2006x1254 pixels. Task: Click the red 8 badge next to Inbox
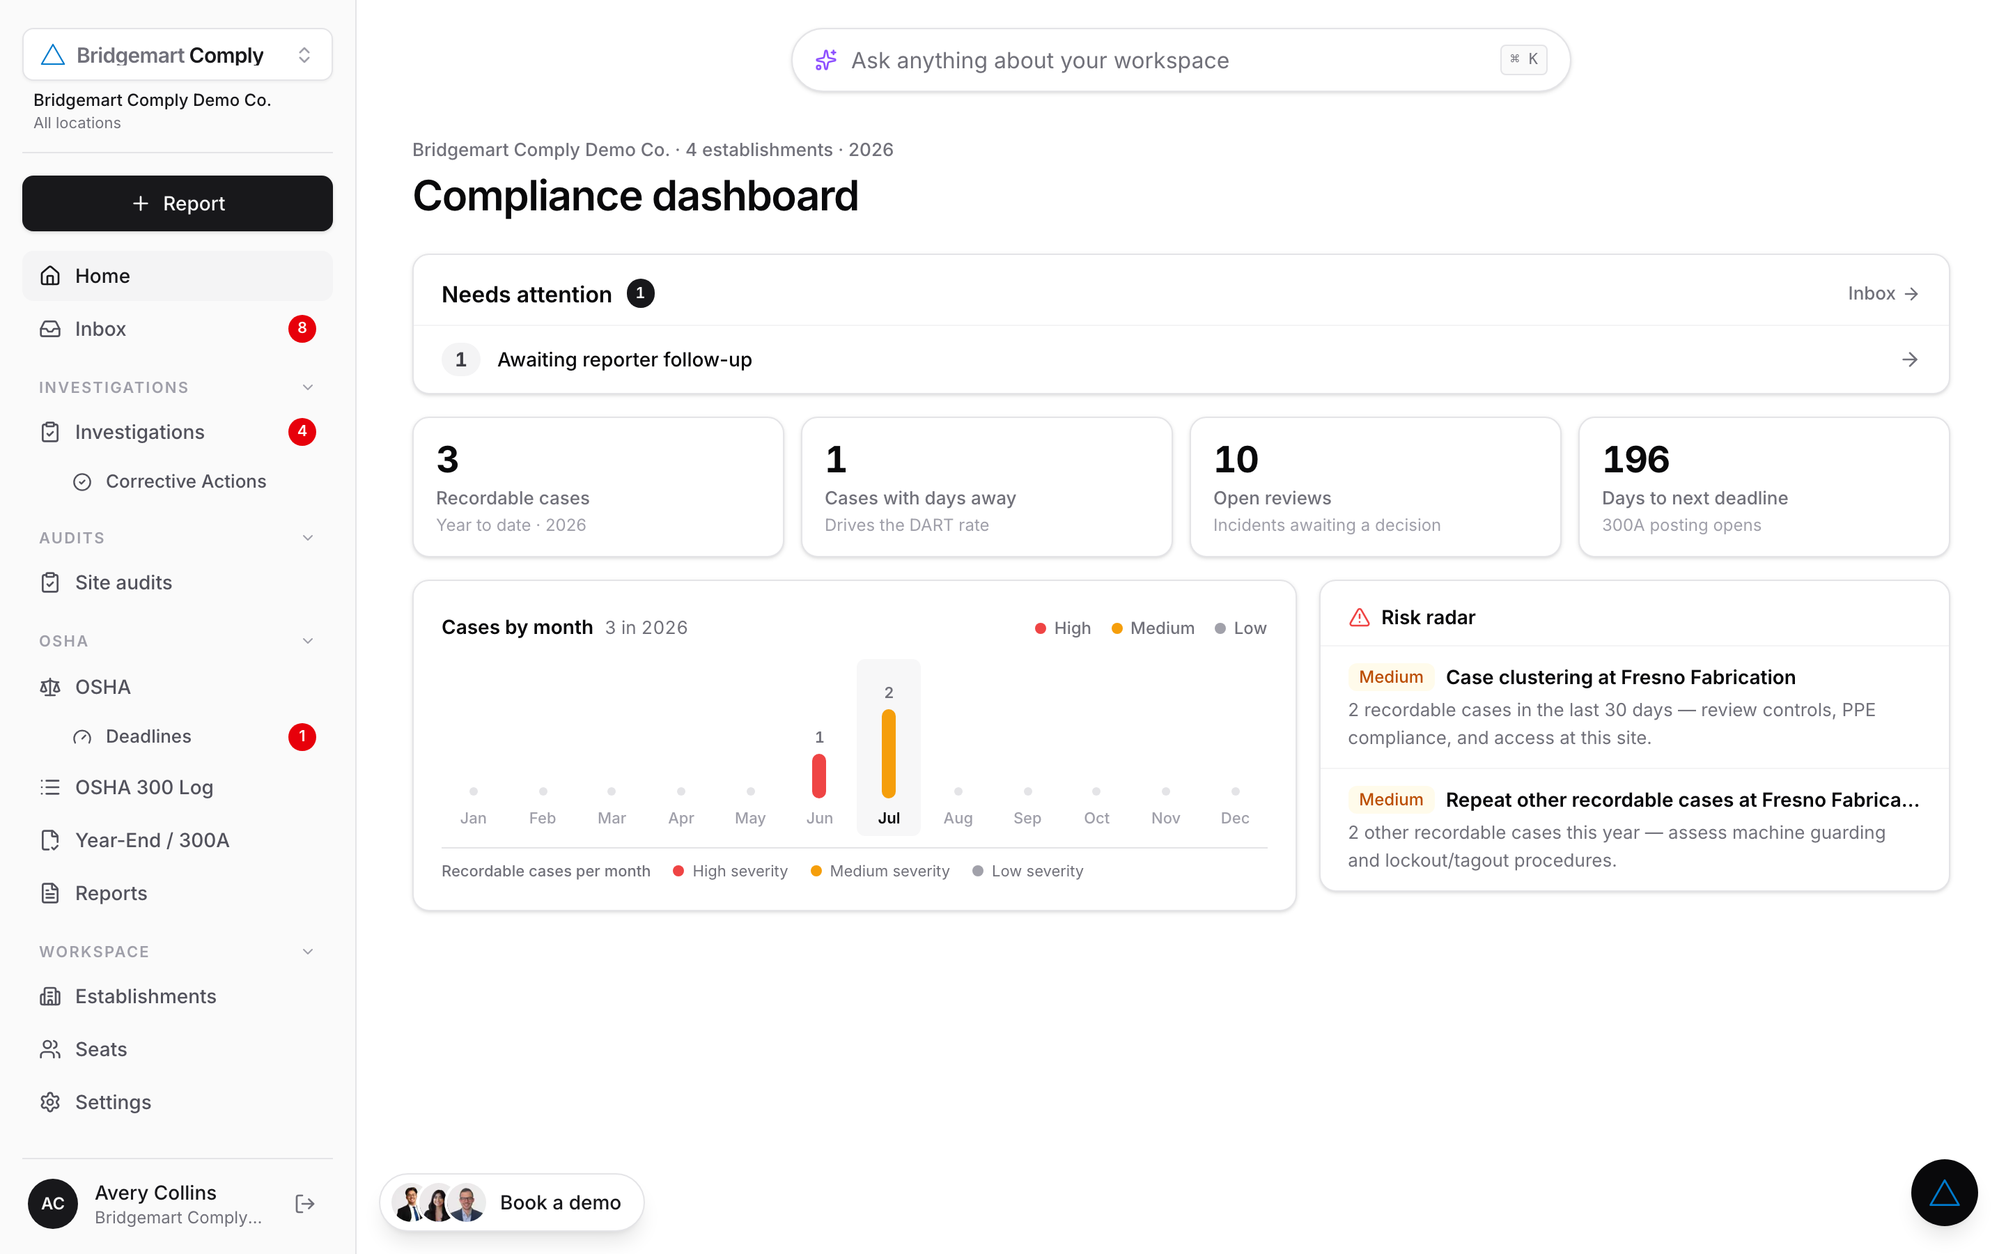coord(302,328)
